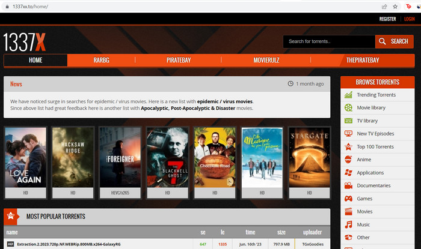Open the Chocolate Road movie poster
This screenshot has height=249, width=421.
215,157
